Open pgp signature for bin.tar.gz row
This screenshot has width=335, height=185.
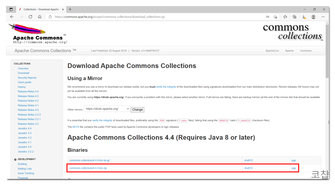pos(294,160)
